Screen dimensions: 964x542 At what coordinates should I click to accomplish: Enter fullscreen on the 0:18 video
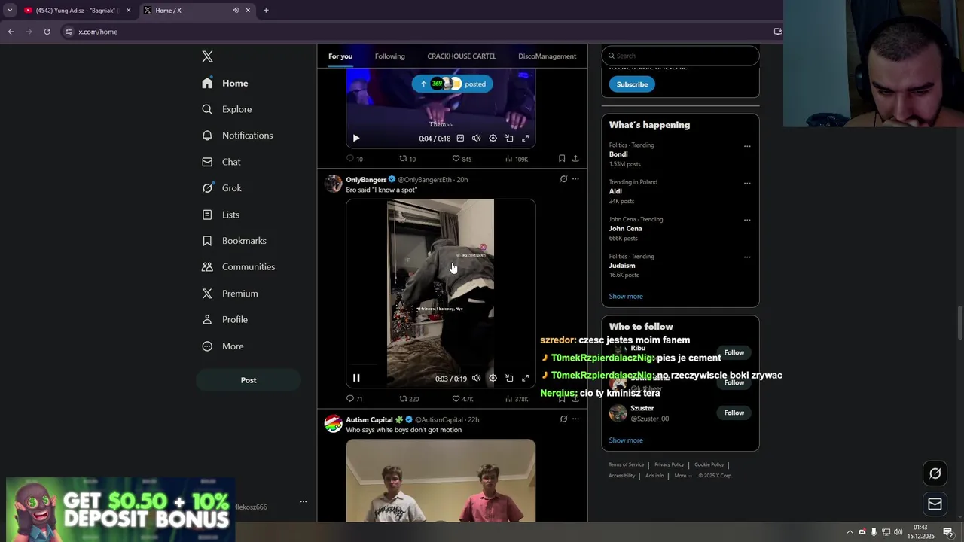point(526,139)
